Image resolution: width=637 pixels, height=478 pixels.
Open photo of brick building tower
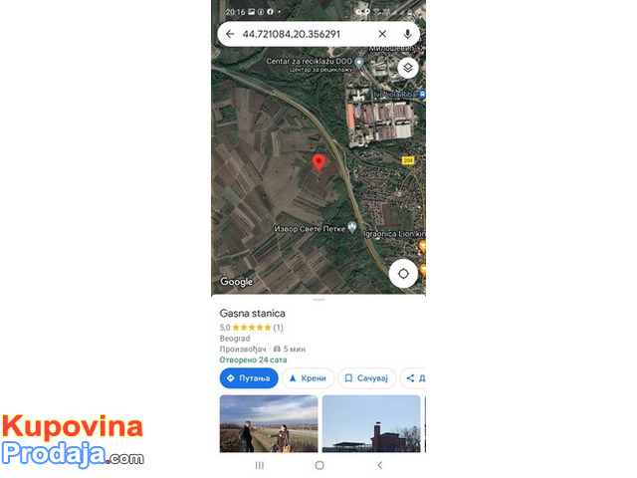pyautogui.click(x=371, y=423)
